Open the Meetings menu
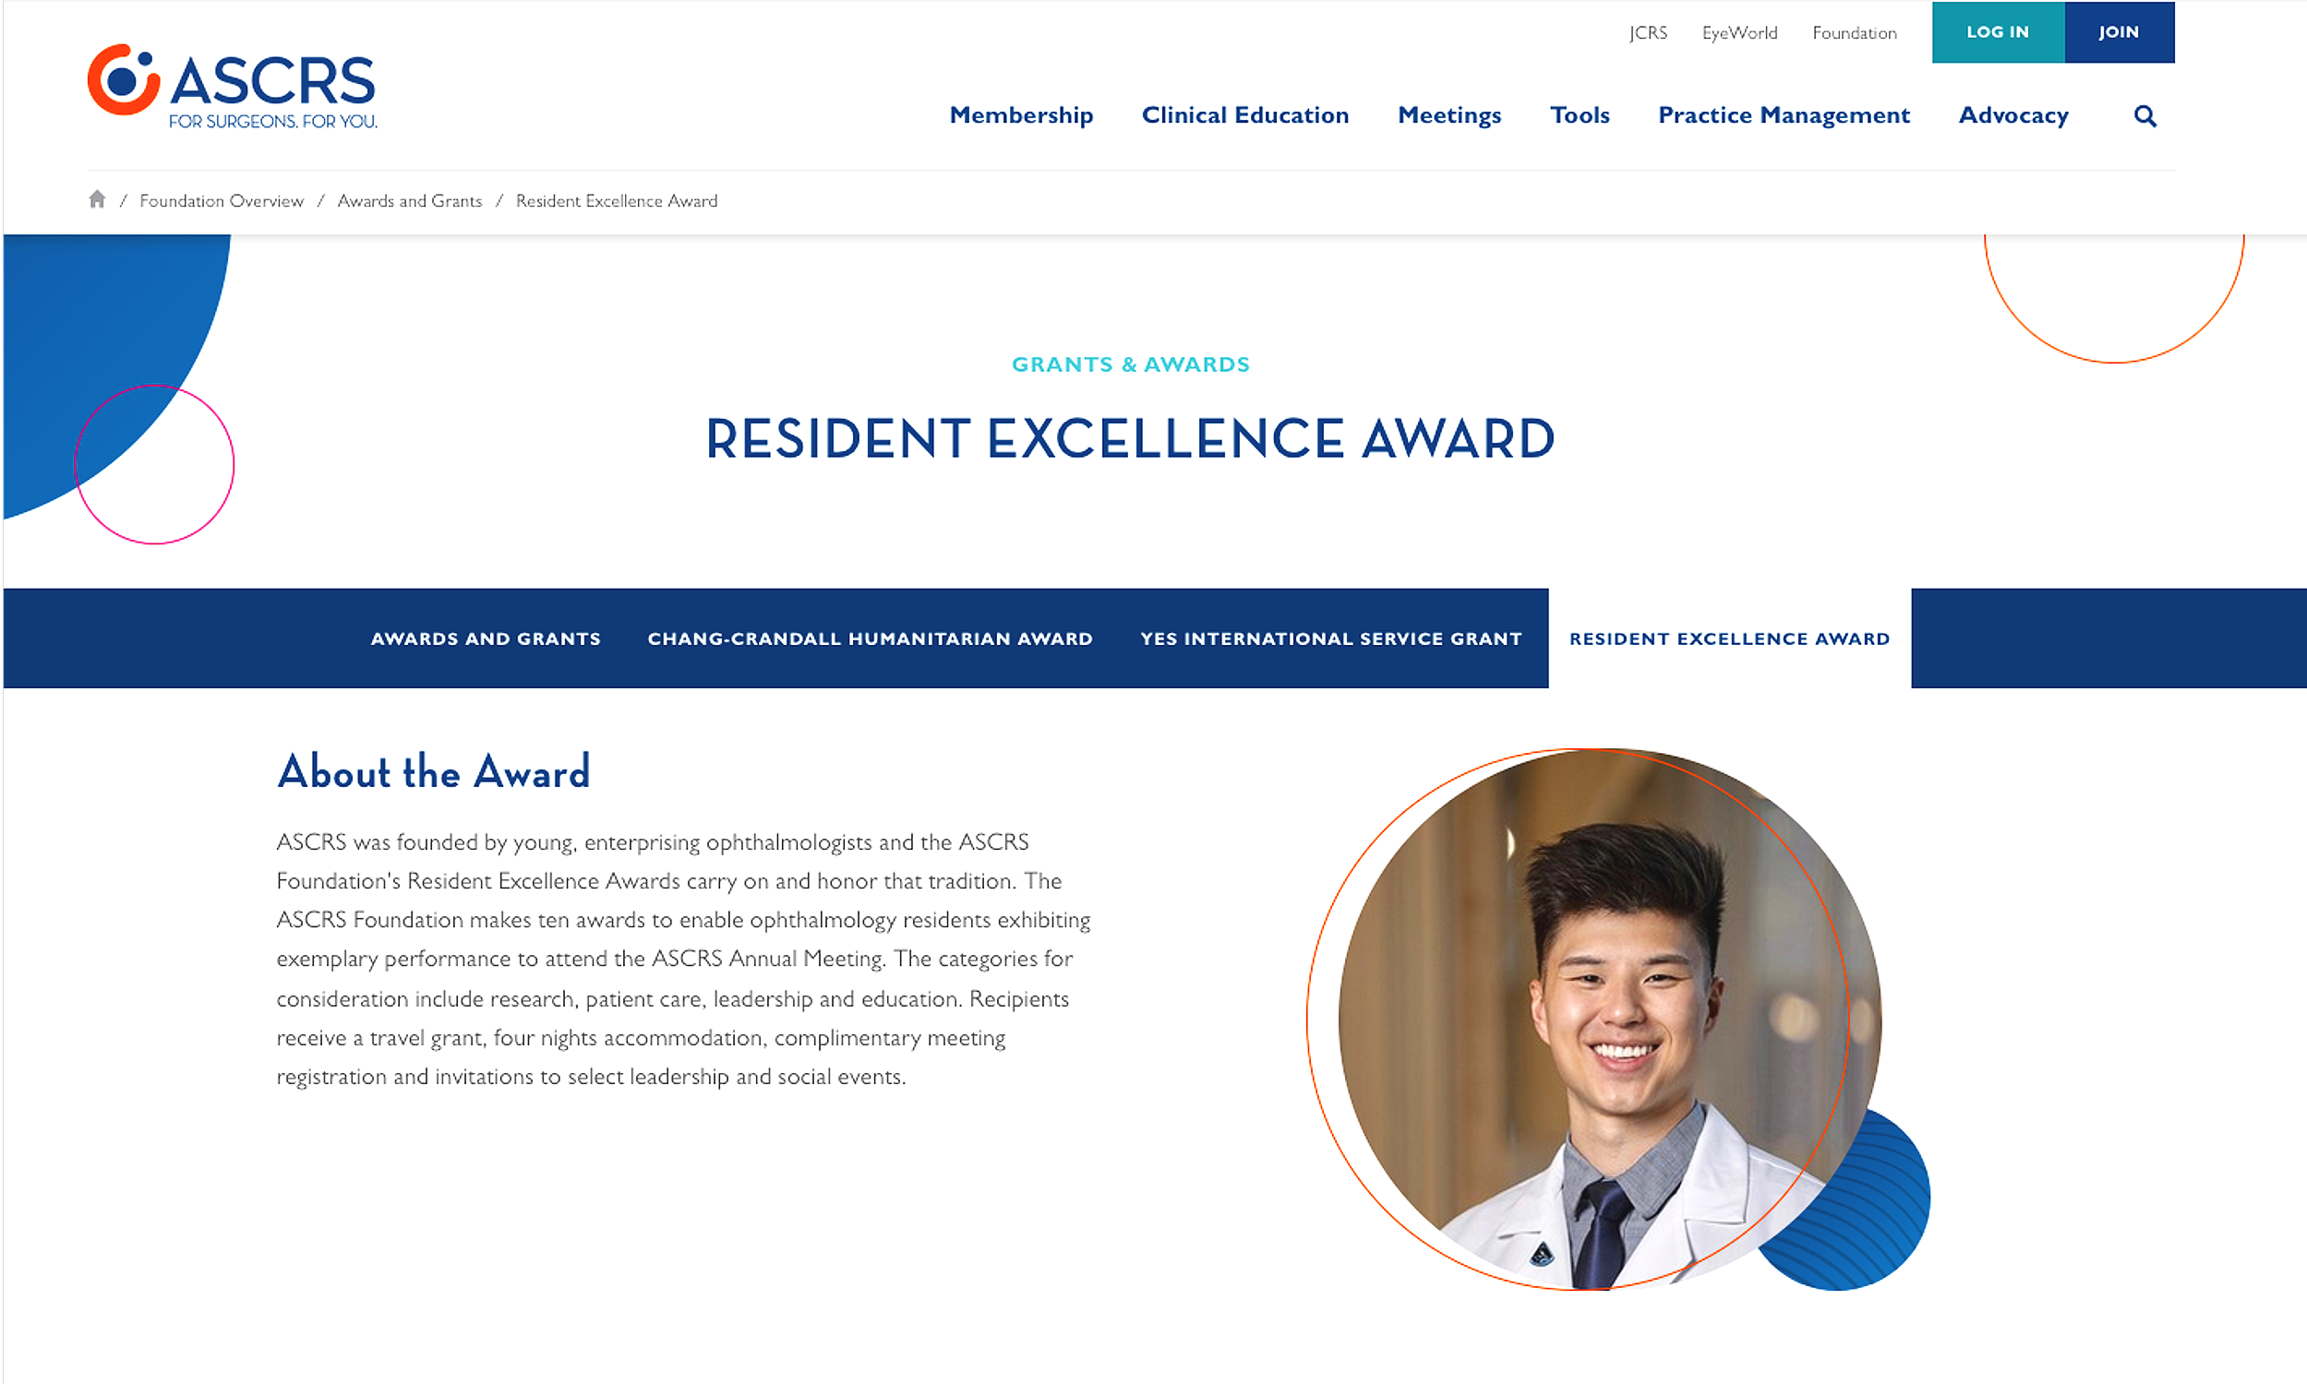Screen dimensions: 2307x1384 (1448, 115)
